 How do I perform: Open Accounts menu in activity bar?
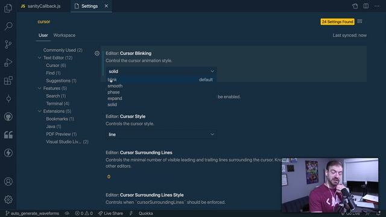click(x=8, y=181)
